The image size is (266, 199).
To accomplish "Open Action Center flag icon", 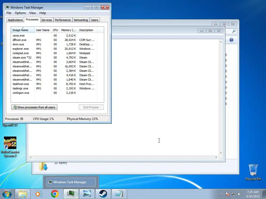I will point(227,194).
